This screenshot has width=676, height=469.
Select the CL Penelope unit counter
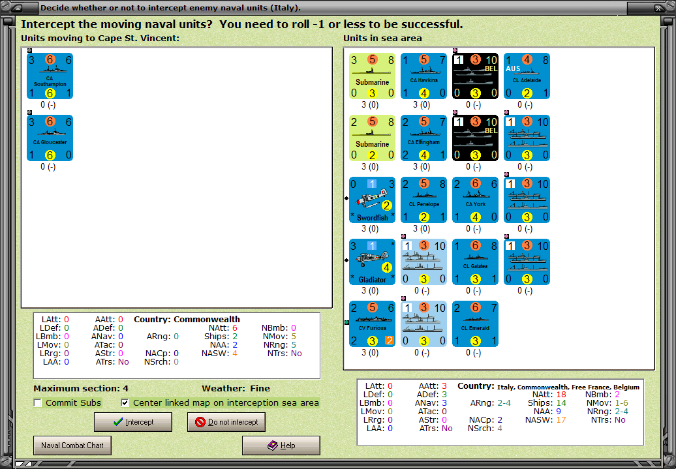423,200
